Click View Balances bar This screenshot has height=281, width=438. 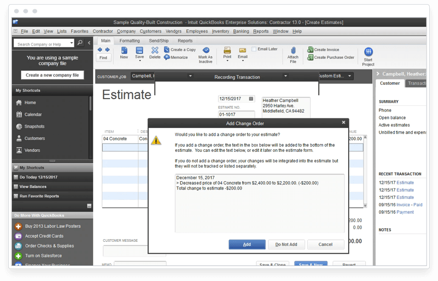click(52, 186)
